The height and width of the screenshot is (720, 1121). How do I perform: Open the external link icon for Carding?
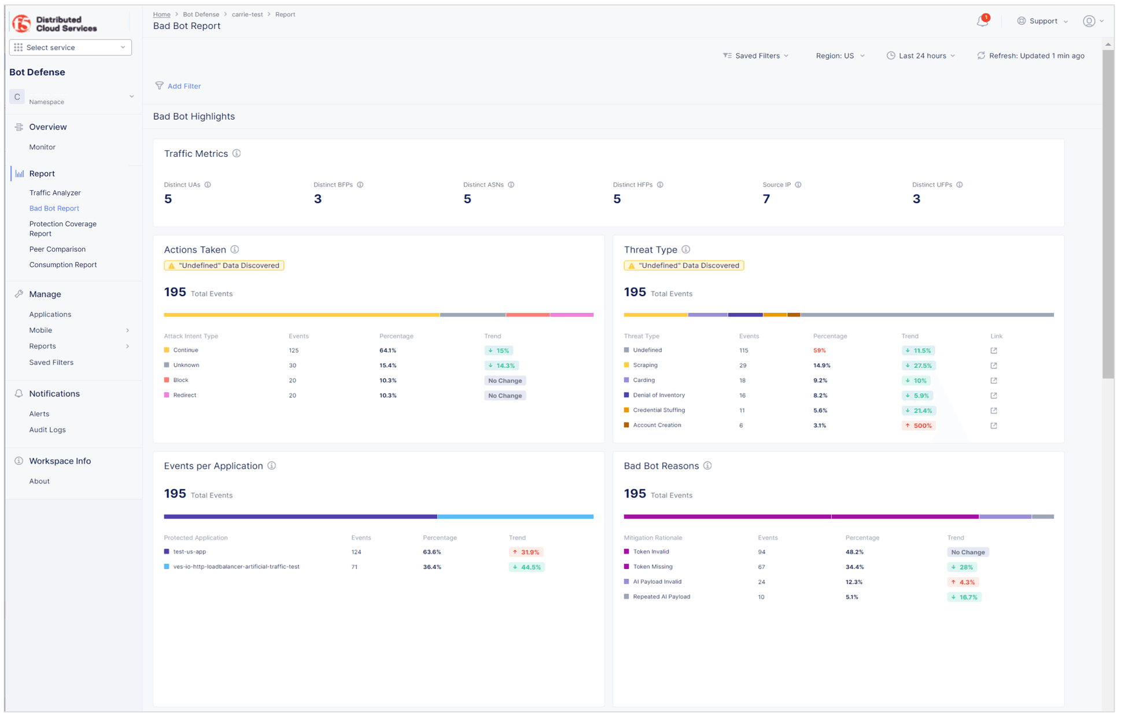click(994, 381)
